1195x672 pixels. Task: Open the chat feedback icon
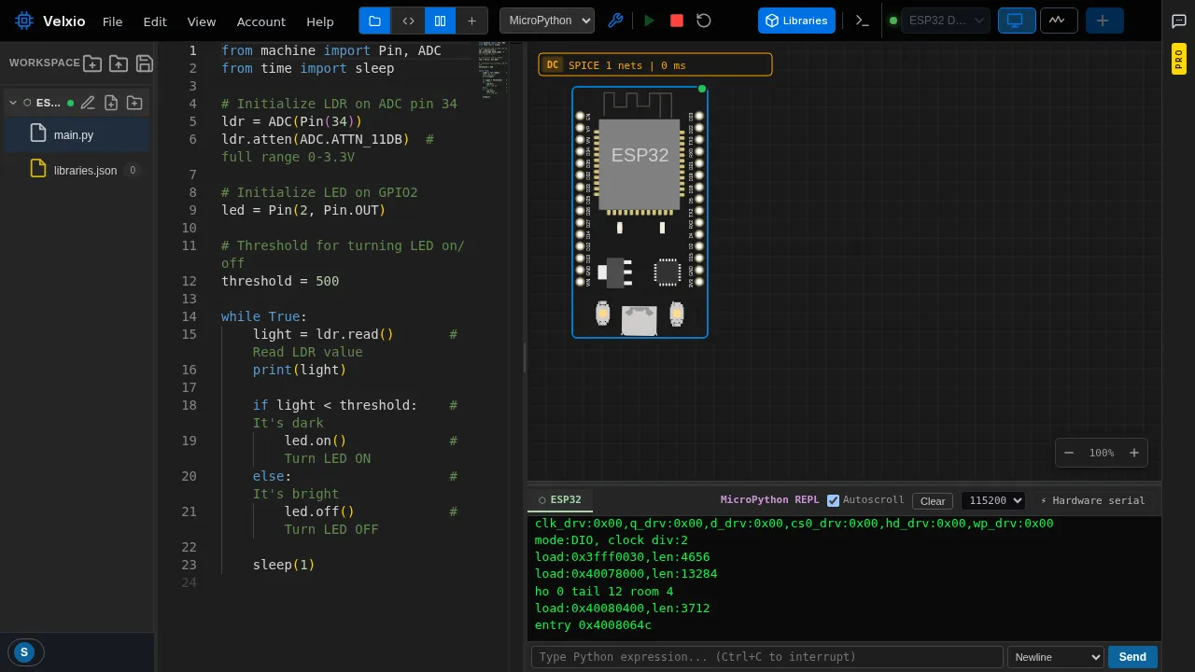(x=1179, y=21)
